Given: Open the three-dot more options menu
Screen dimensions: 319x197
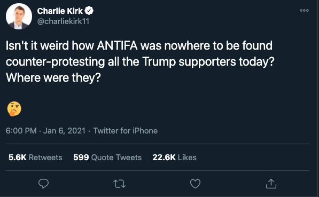Looking at the screenshot, I should click(305, 10).
